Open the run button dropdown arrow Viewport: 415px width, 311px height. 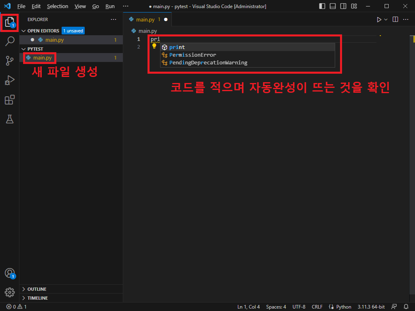point(386,19)
